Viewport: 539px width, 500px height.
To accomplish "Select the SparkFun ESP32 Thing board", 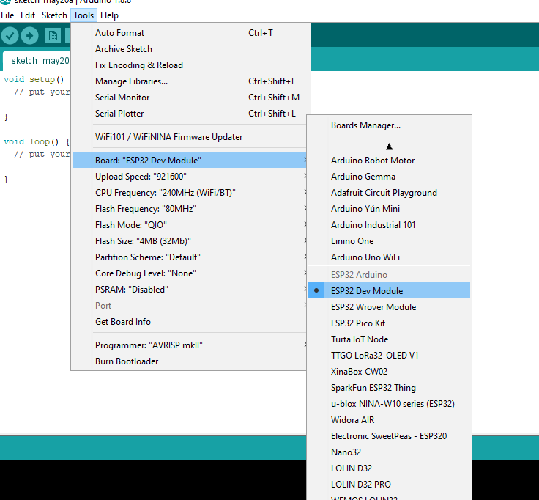I will click(x=389, y=388).
